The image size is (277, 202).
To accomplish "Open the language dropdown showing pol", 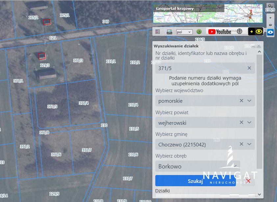I will point(184,32).
